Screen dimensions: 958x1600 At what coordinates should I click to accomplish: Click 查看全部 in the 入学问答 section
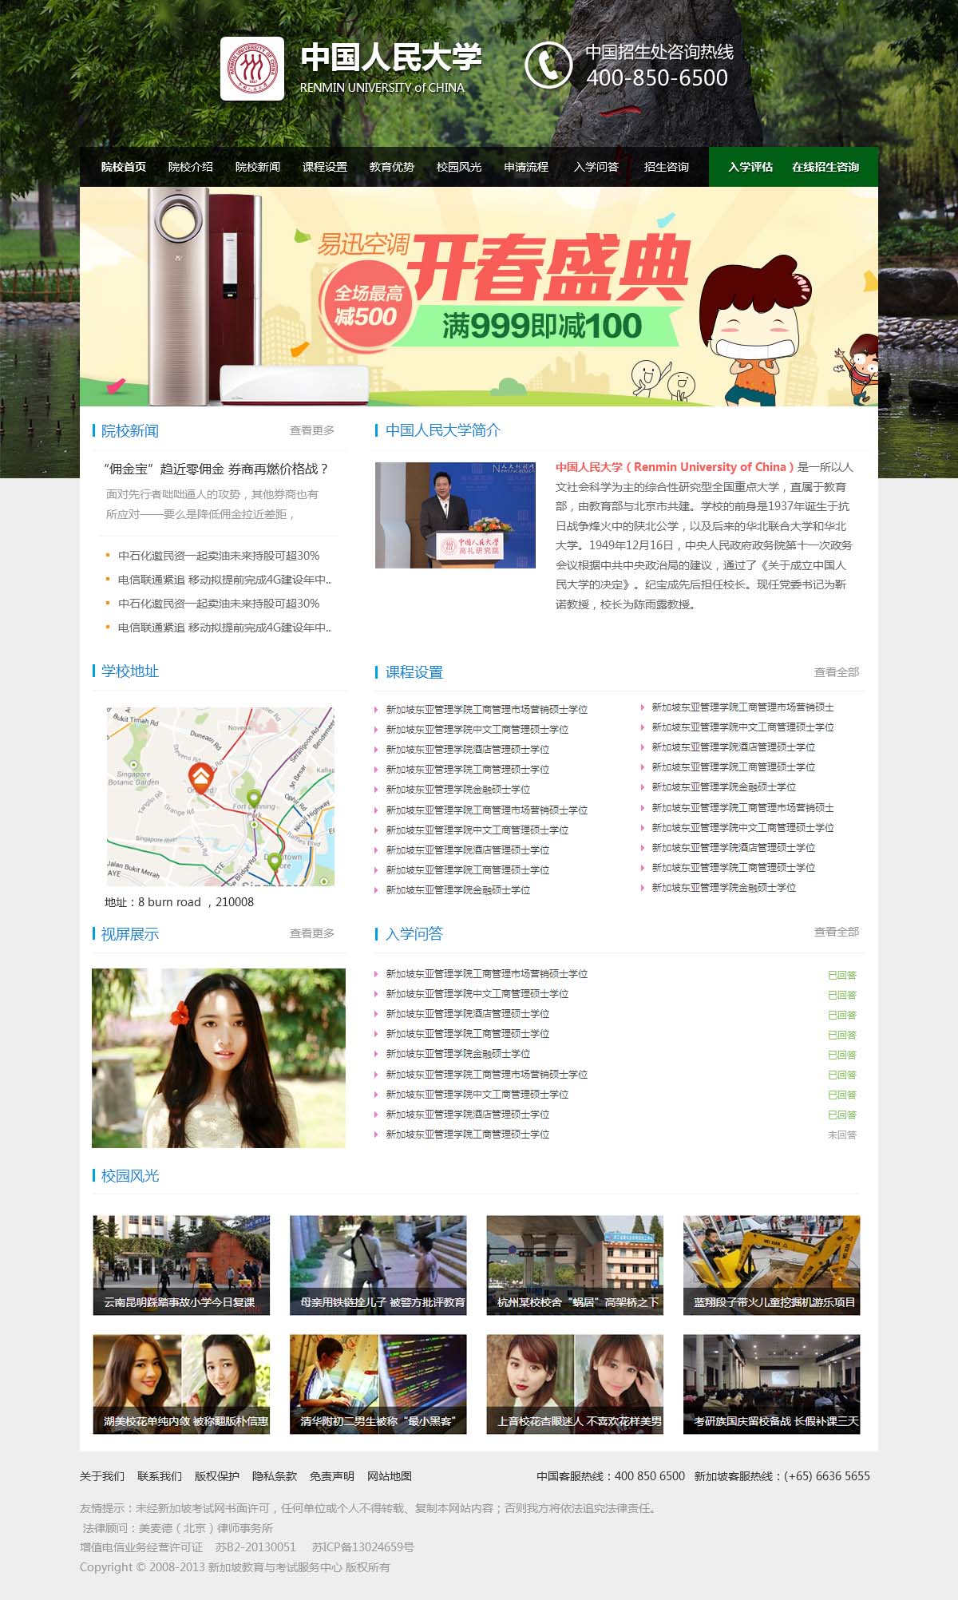[x=836, y=932]
